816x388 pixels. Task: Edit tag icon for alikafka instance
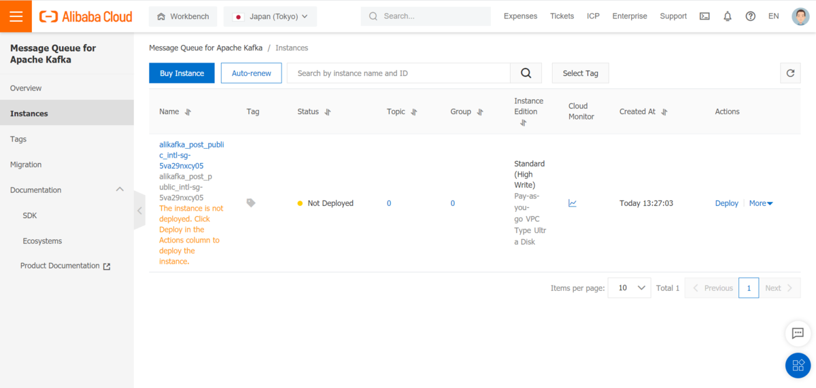251,202
